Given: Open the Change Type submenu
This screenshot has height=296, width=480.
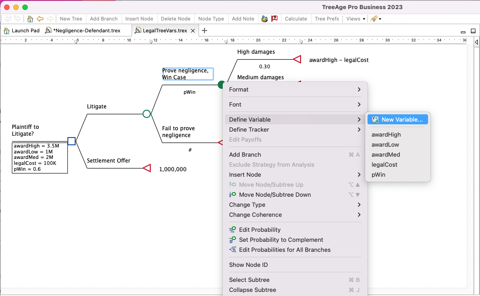Looking at the screenshot, I should 295,205.
